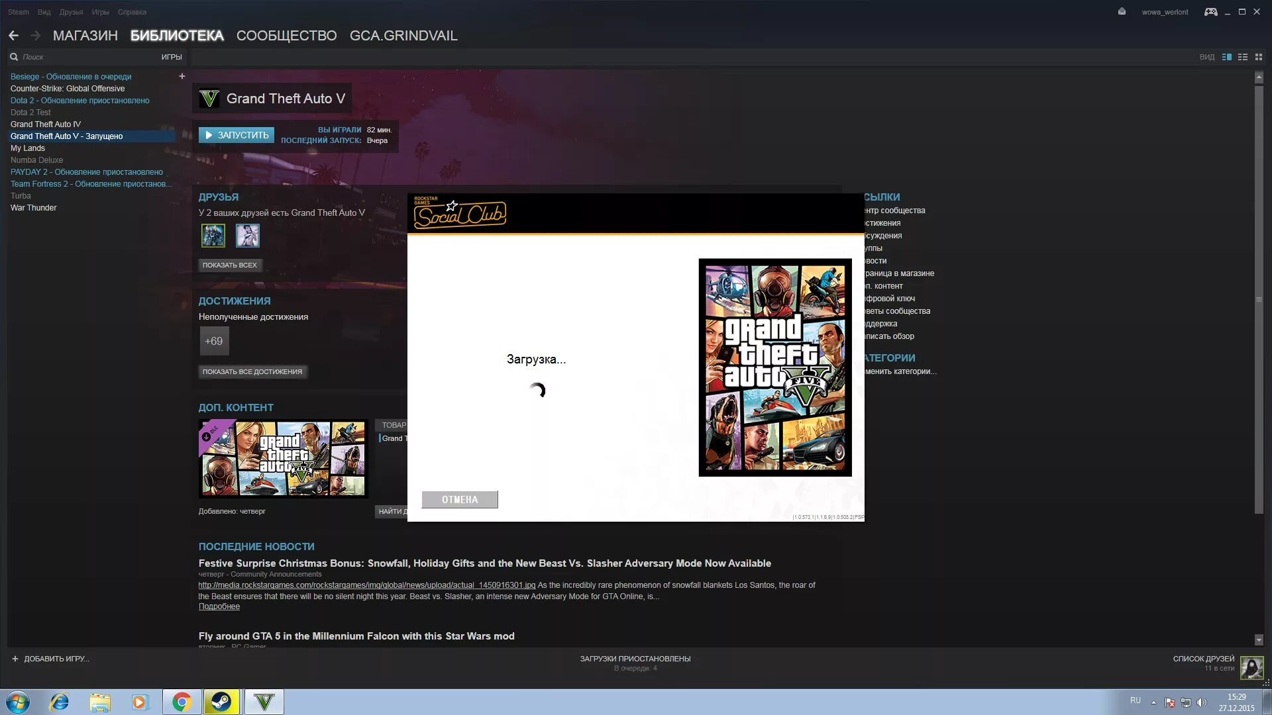This screenshot has height=715, width=1272.
Task: Click ОТМЕНА to cancel loading
Action: pos(460,499)
